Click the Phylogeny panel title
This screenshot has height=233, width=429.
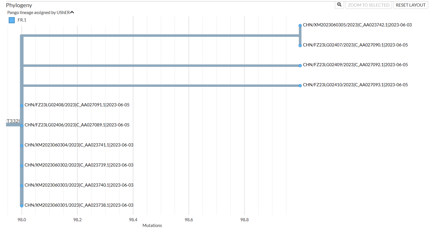[x=19, y=5]
